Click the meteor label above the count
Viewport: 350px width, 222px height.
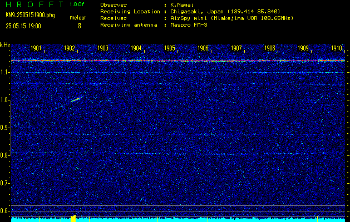[78, 18]
